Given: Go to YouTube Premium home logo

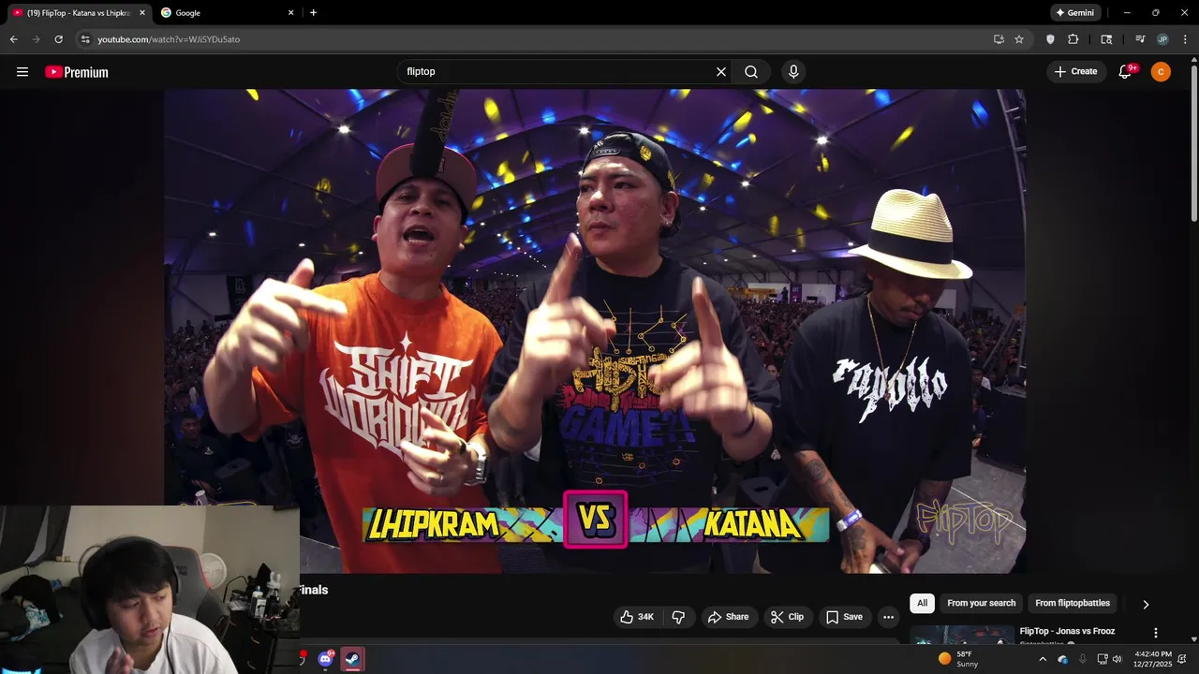Looking at the screenshot, I should [77, 72].
